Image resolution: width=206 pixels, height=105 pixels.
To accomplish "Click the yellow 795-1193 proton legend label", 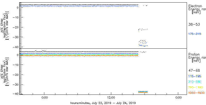I will 196,87.
